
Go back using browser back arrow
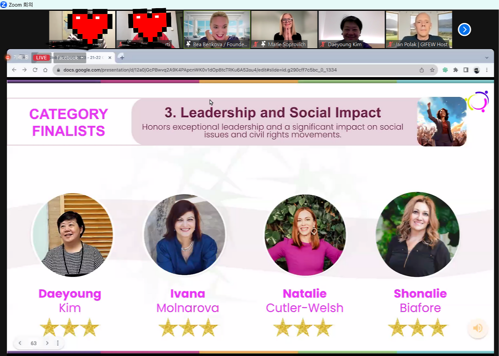tap(14, 70)
